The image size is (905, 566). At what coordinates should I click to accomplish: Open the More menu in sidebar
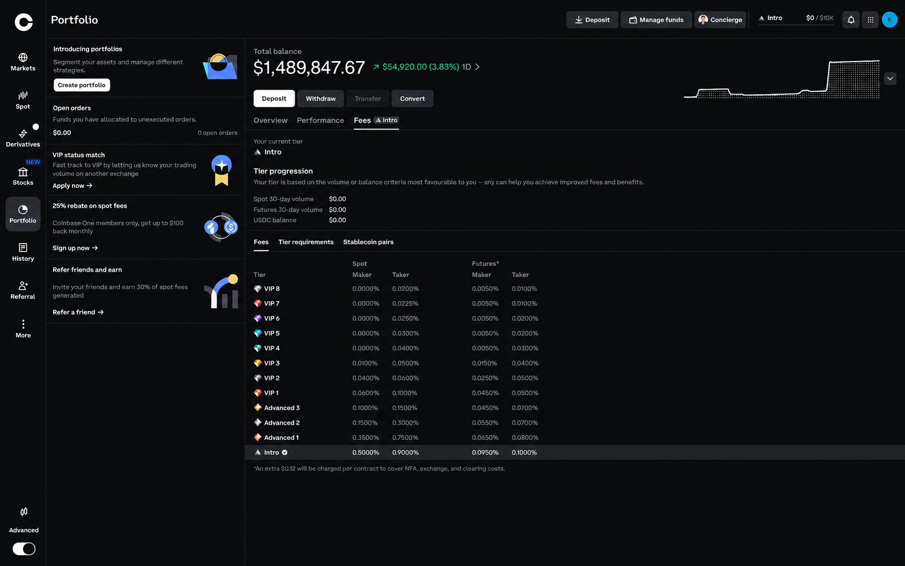tap(23, 329)
